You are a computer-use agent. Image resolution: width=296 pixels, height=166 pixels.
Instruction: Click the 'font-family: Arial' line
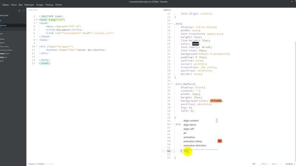pyautogui.click(x=196, y=47)
